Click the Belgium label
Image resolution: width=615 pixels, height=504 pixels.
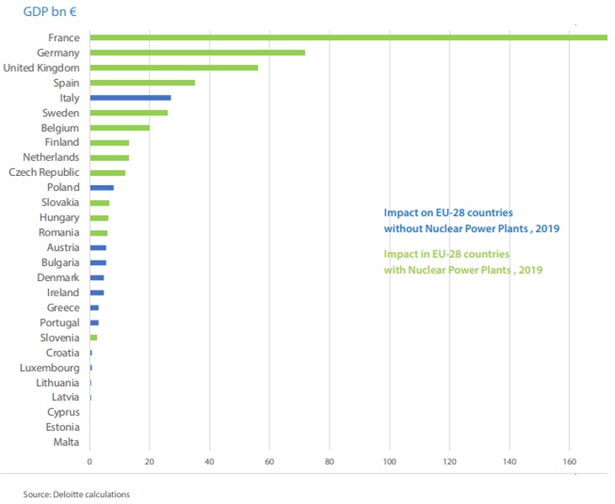click(60, 128)
